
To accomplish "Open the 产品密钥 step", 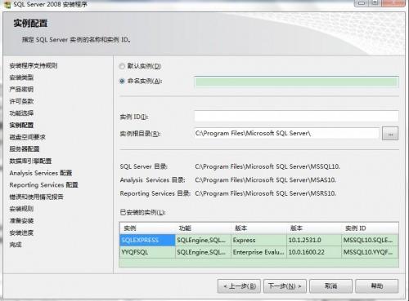I will 21,90.
